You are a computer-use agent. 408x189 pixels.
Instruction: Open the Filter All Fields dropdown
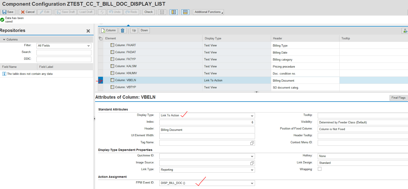coord(88,46)
